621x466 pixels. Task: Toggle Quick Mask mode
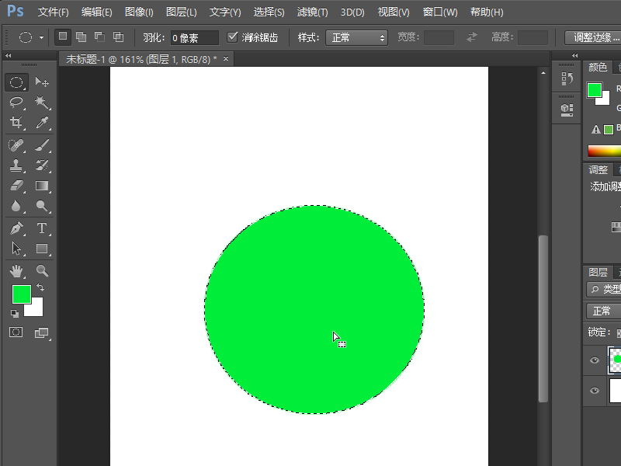(16, 332)
